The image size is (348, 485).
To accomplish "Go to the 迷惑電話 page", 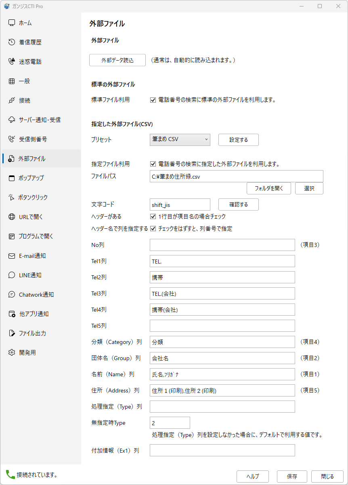I will 40,61.
